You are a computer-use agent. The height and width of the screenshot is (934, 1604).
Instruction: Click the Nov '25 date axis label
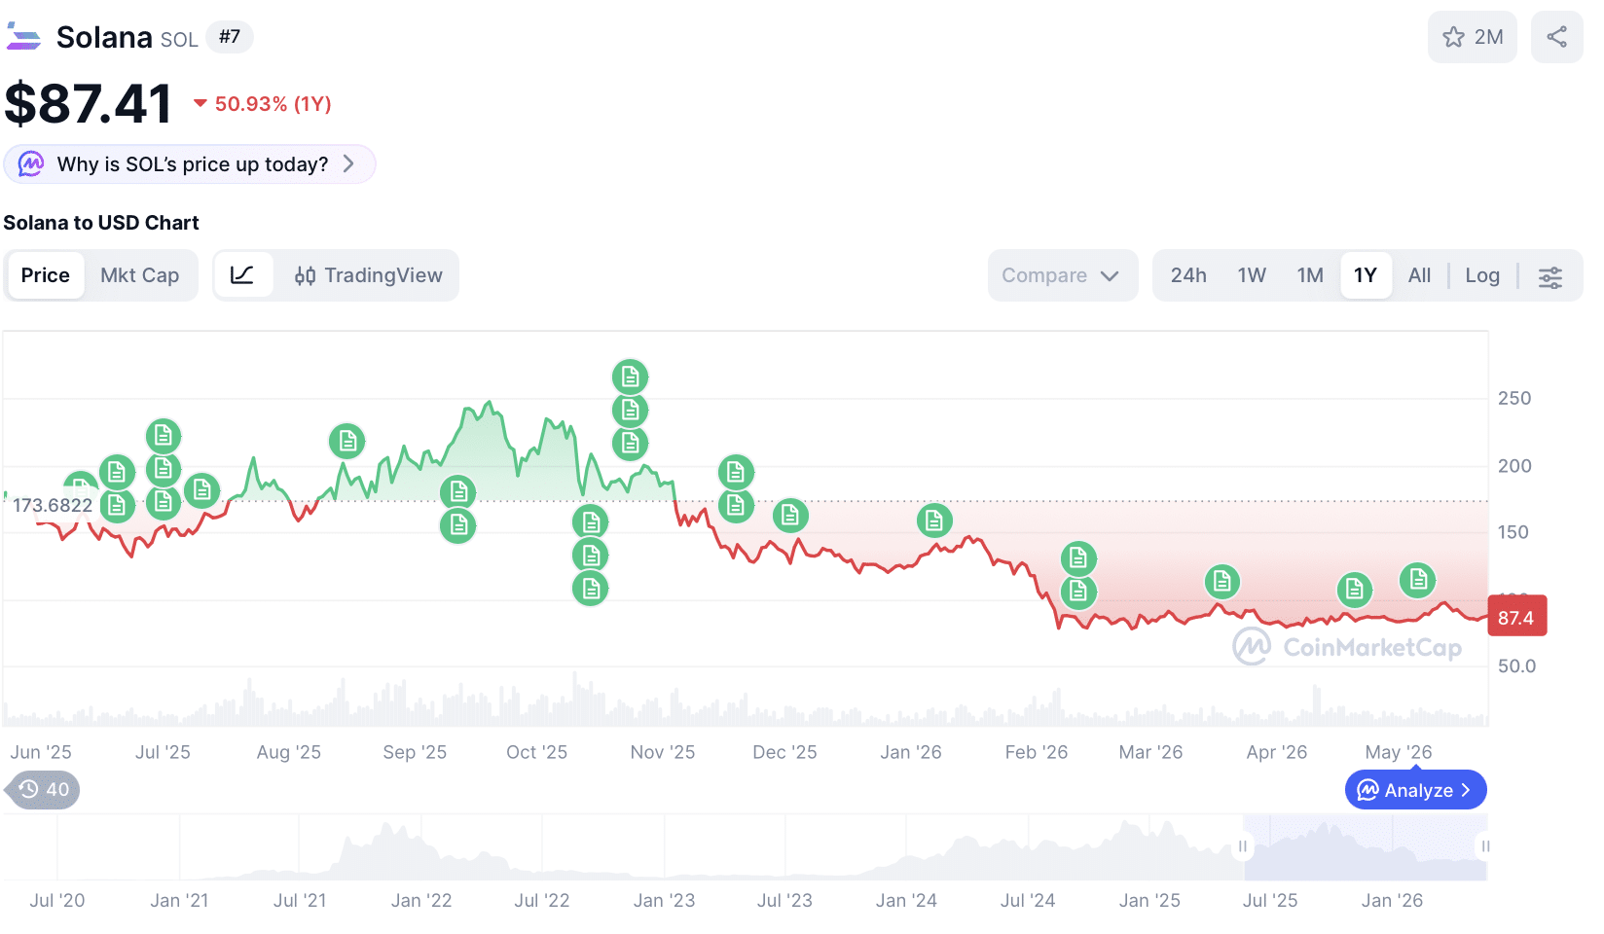click(x=663, y=752)
